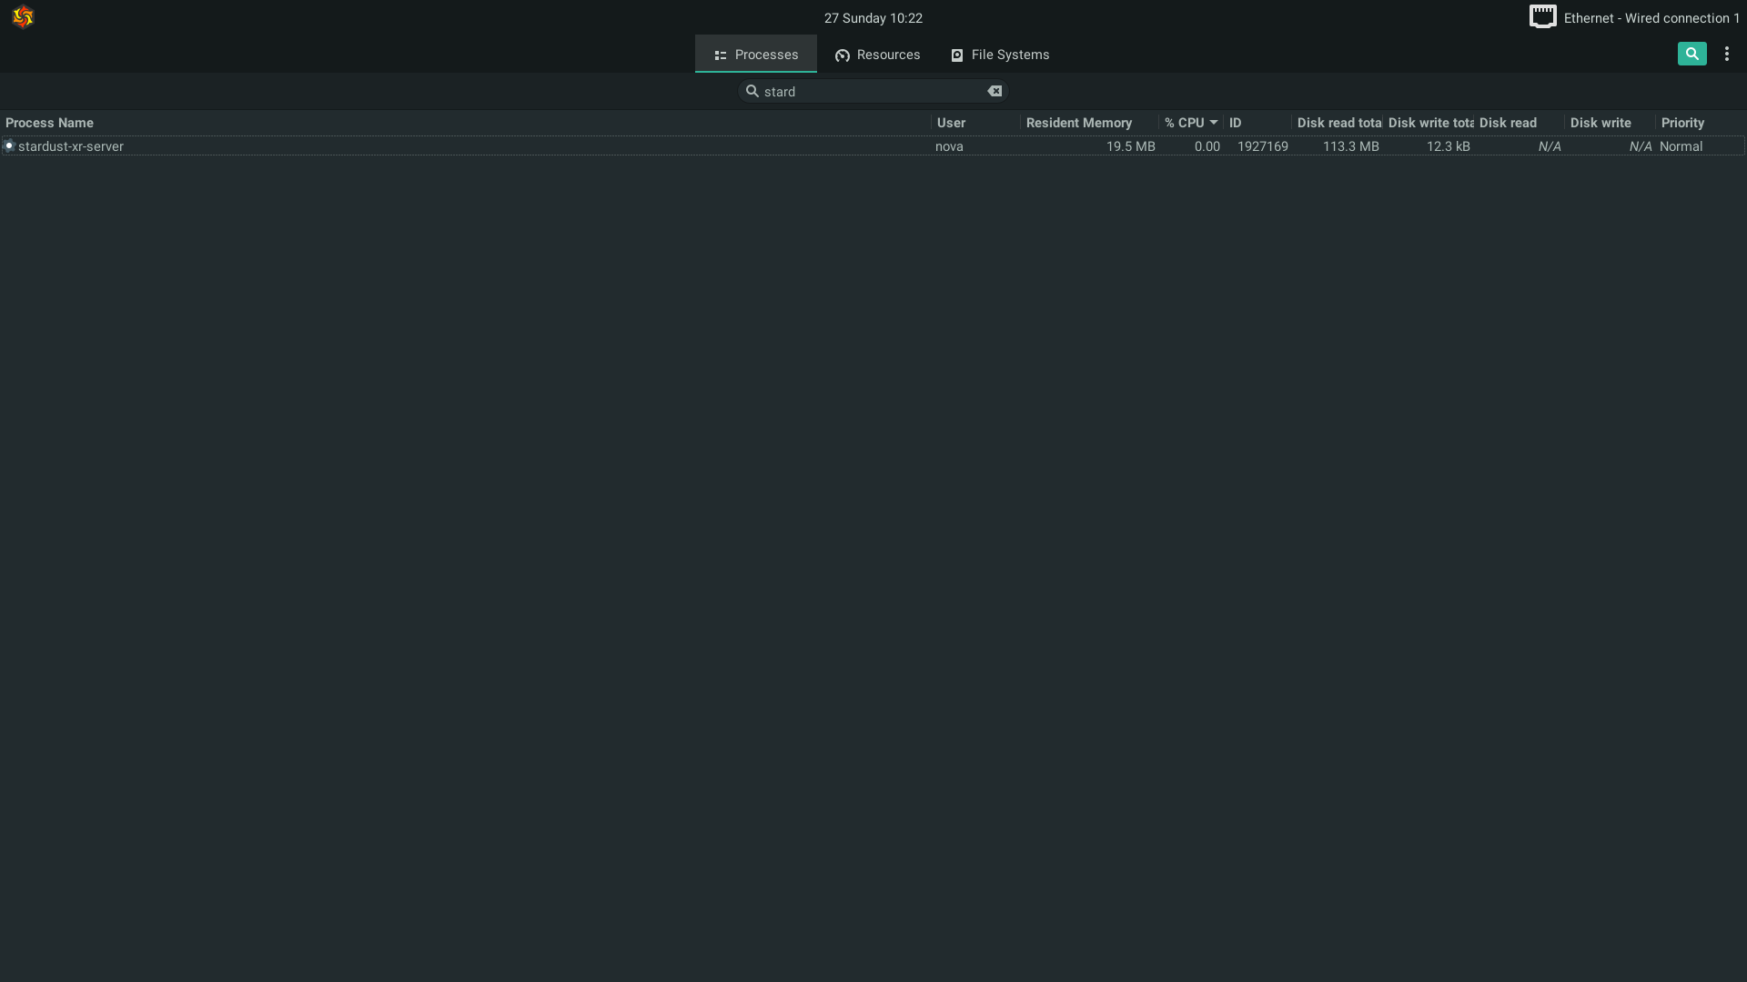
Task: Sort by Process Name column
Action: [49, 123]
